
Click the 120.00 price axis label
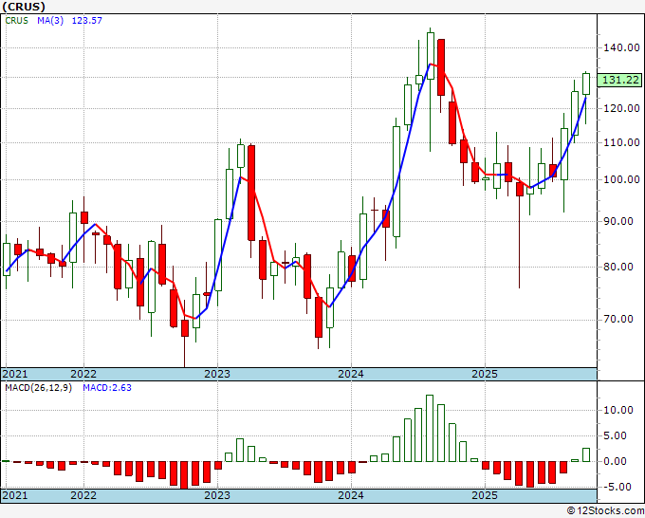coord(621,108)
